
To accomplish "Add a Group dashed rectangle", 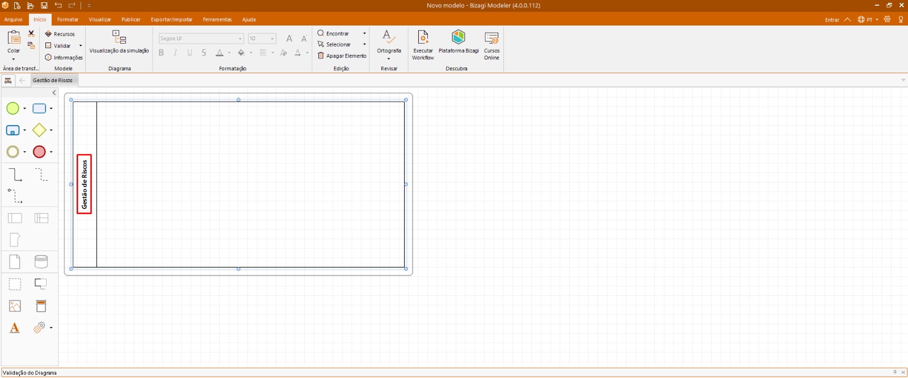I will click(x=15, y=284).
